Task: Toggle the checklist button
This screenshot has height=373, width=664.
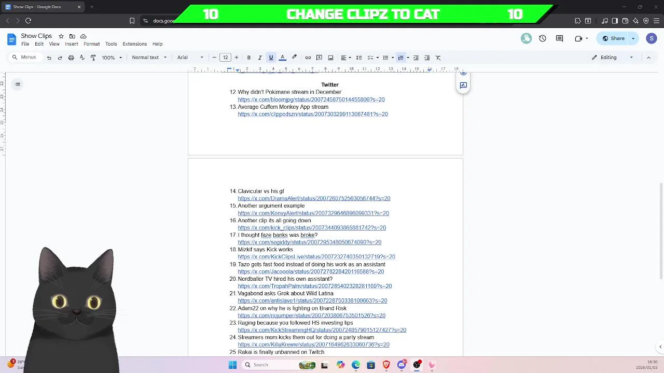Action: 370,58
